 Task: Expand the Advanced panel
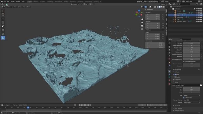point(177,105)
